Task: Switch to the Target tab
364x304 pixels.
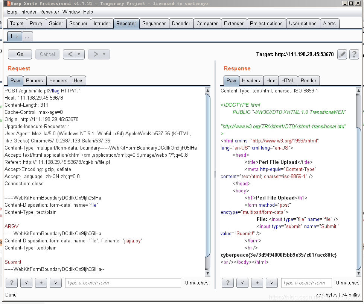Action: [x=17, y=23]
